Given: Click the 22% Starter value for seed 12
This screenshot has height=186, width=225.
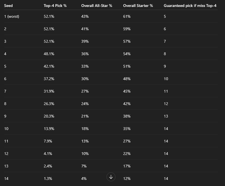Looking at the screenshot, I should click(127, 154).
